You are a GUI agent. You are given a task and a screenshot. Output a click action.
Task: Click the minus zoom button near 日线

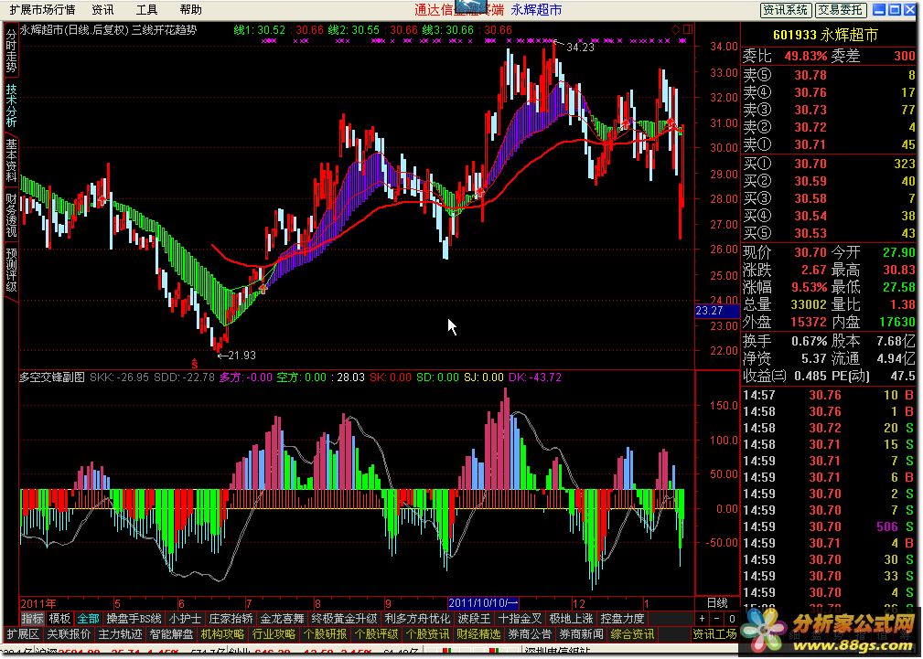(717, 619)
